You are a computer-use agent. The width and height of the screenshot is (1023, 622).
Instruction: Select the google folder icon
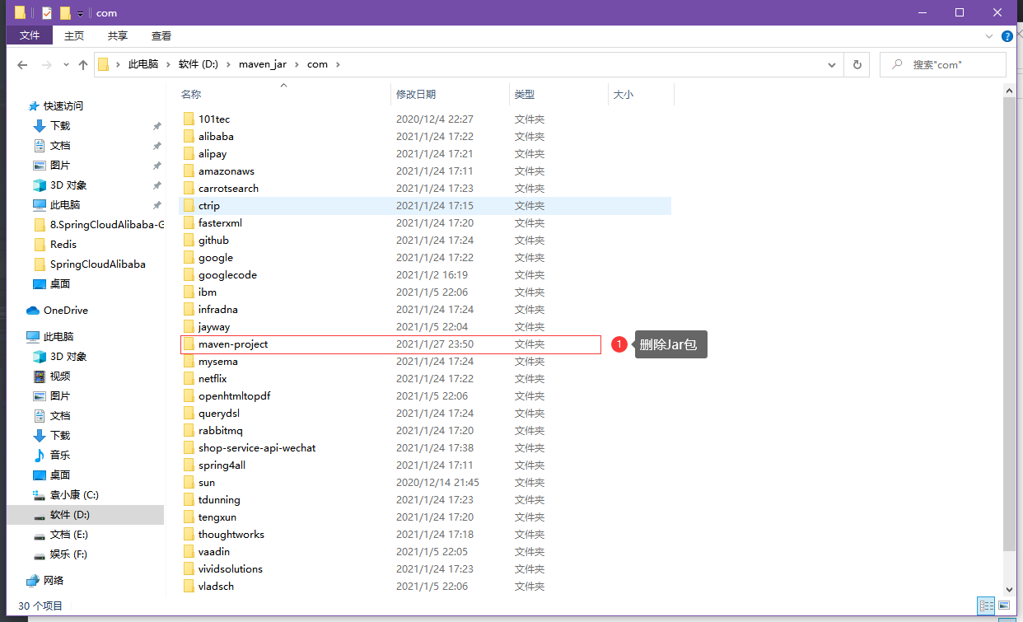pyautogui.click(x=188, y=257)
